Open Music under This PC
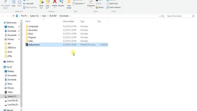This screenshot has width=197, height=111. tap(10, 84)
